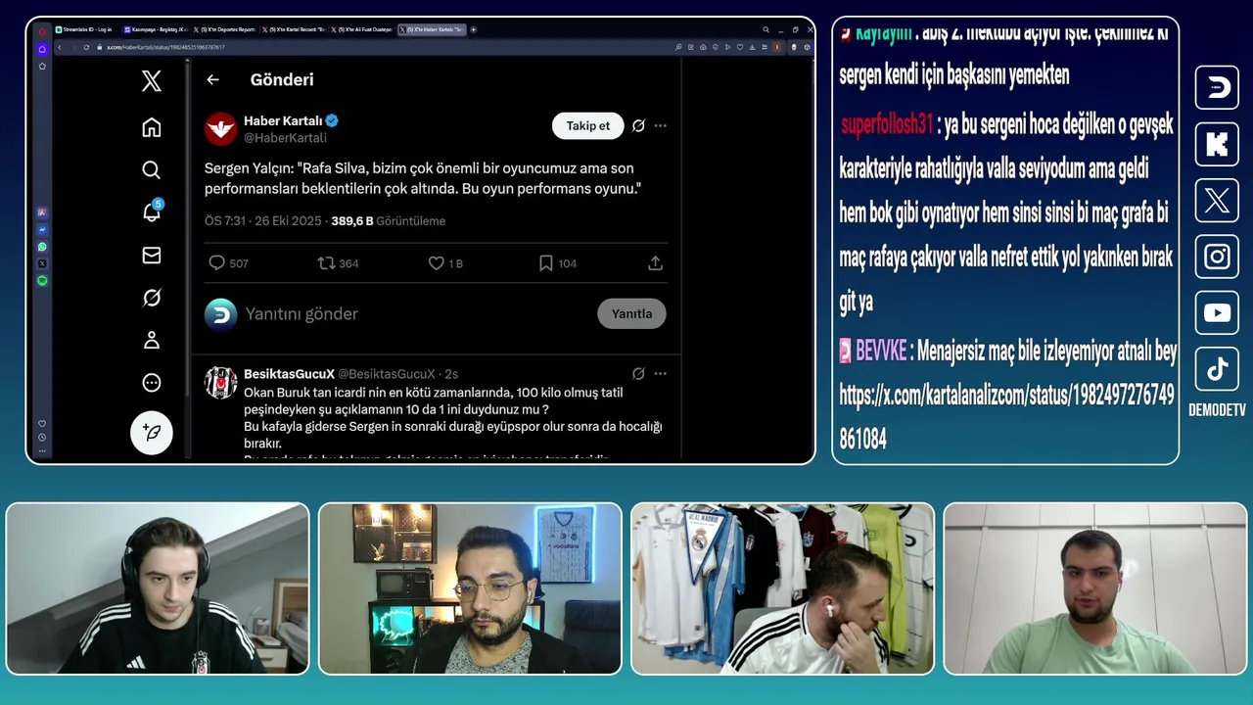The height and width of the screenshot is (705, 1253).
Task: Switch to X'te Deportes Report tab
Action: click(x=225, y=29)
